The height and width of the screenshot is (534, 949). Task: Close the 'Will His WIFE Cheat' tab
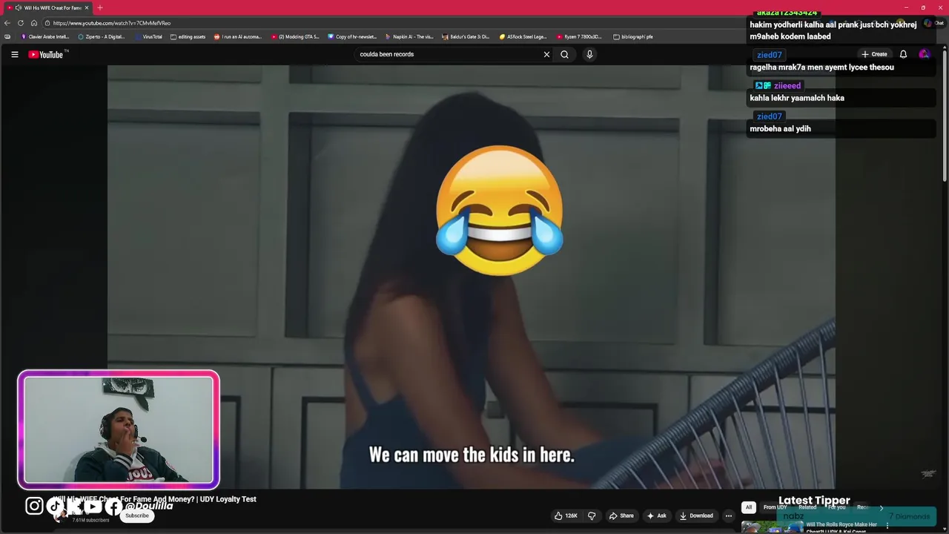pyautogui.click(x=87, y=7)
